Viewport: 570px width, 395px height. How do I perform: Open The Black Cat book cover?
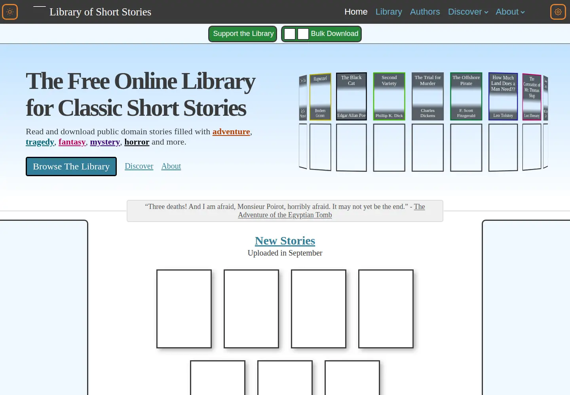351,96
